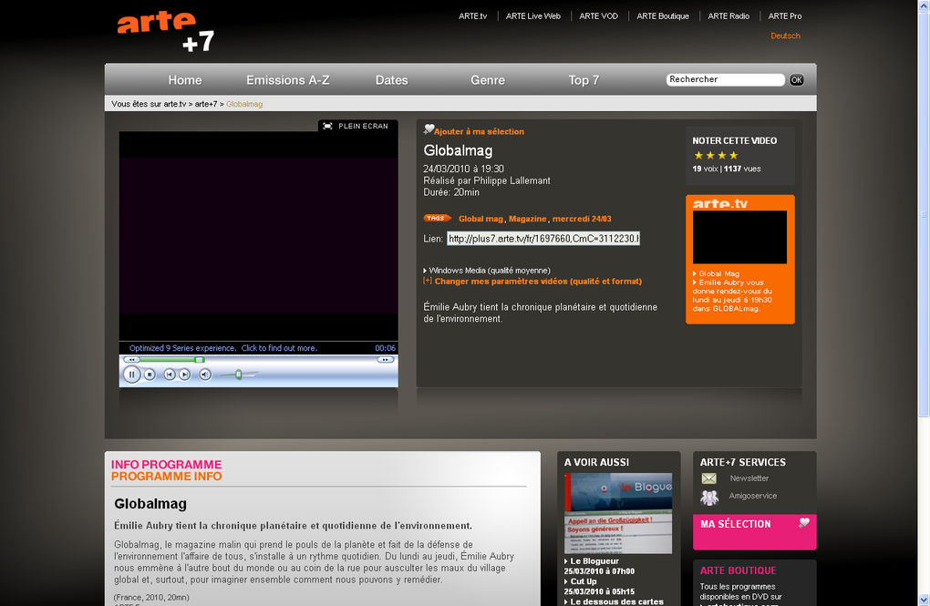Screen dimensions: 930x606
Task: Open the Amigoservice link
Action: coord(752,496)
